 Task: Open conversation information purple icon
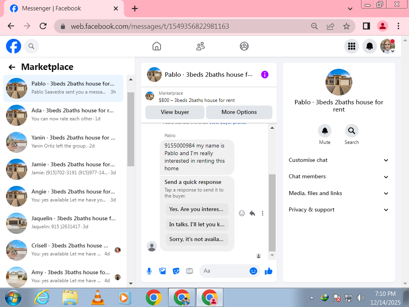coord(264,75)
